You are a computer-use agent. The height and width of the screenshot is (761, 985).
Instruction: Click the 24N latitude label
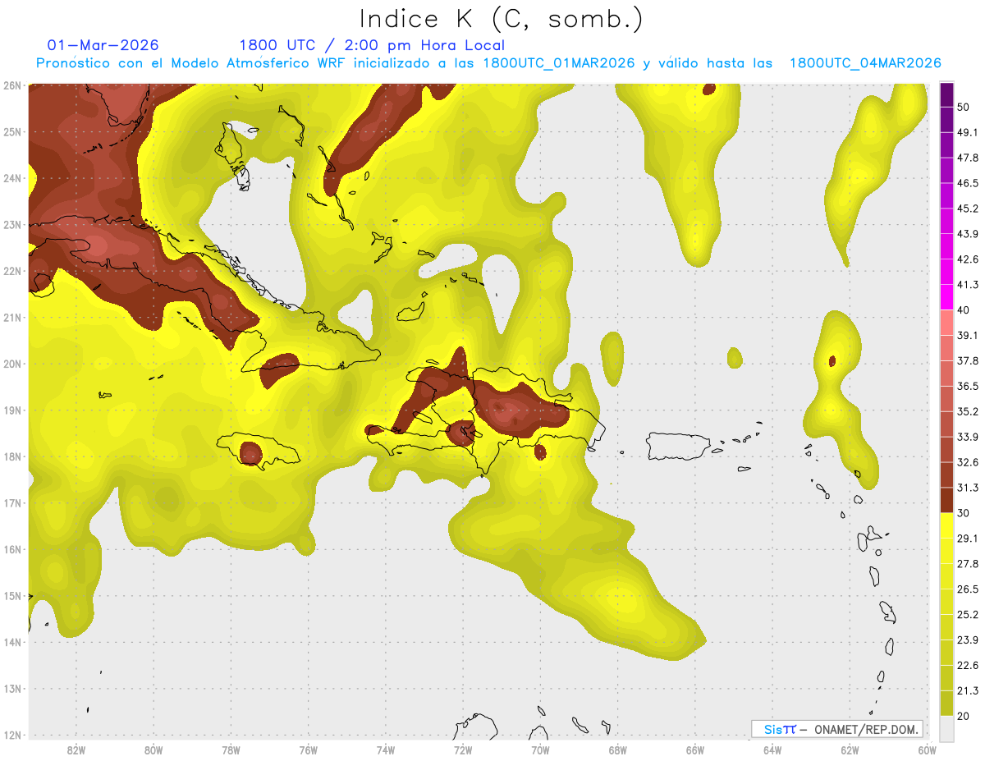coord(12,178)
